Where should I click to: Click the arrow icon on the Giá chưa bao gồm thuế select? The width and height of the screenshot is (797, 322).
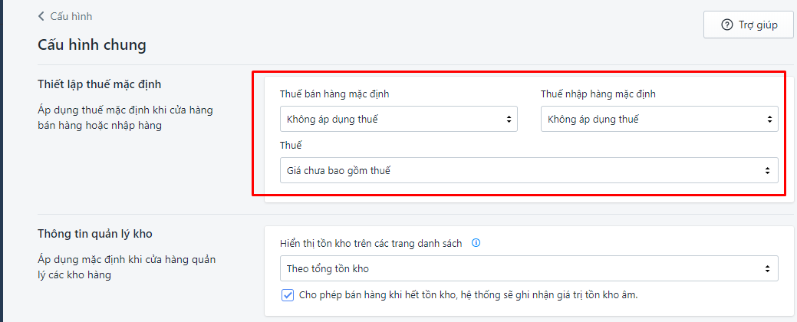pyautogui.click(x=769, y=170)
